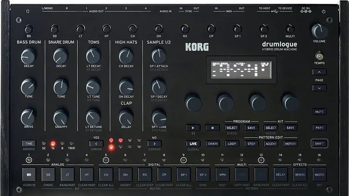Adjust the Bass Drum DECAY knob

(28, 56)
